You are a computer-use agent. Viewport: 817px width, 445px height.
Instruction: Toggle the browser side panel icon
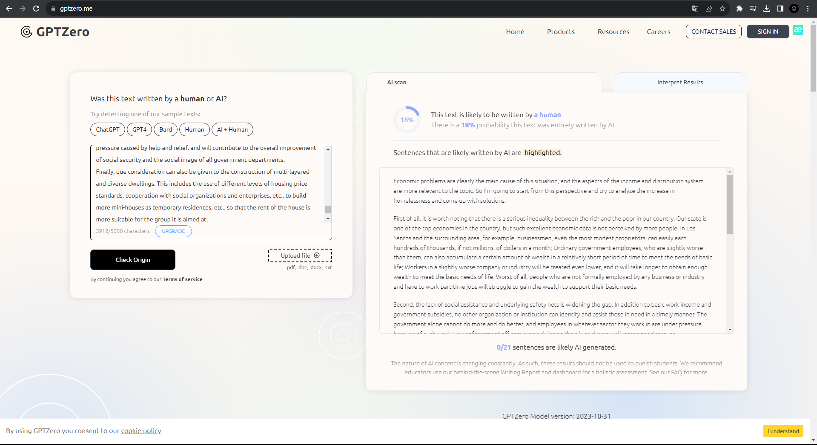click(x=780, y=9)
